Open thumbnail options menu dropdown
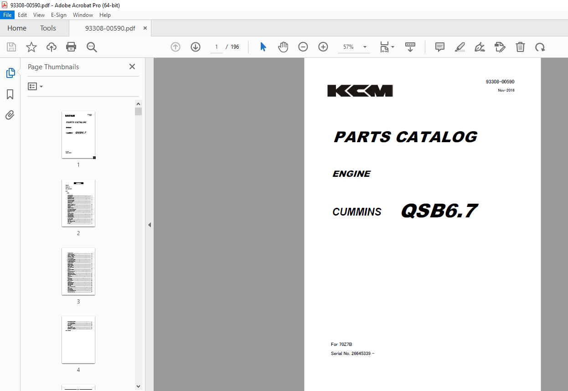This screenshot has height=391, width=568. pos(35,86)
